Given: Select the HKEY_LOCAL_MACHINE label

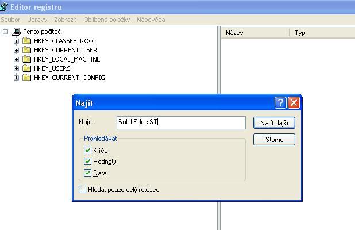Looking at the screenshot, I should (67, 59).
